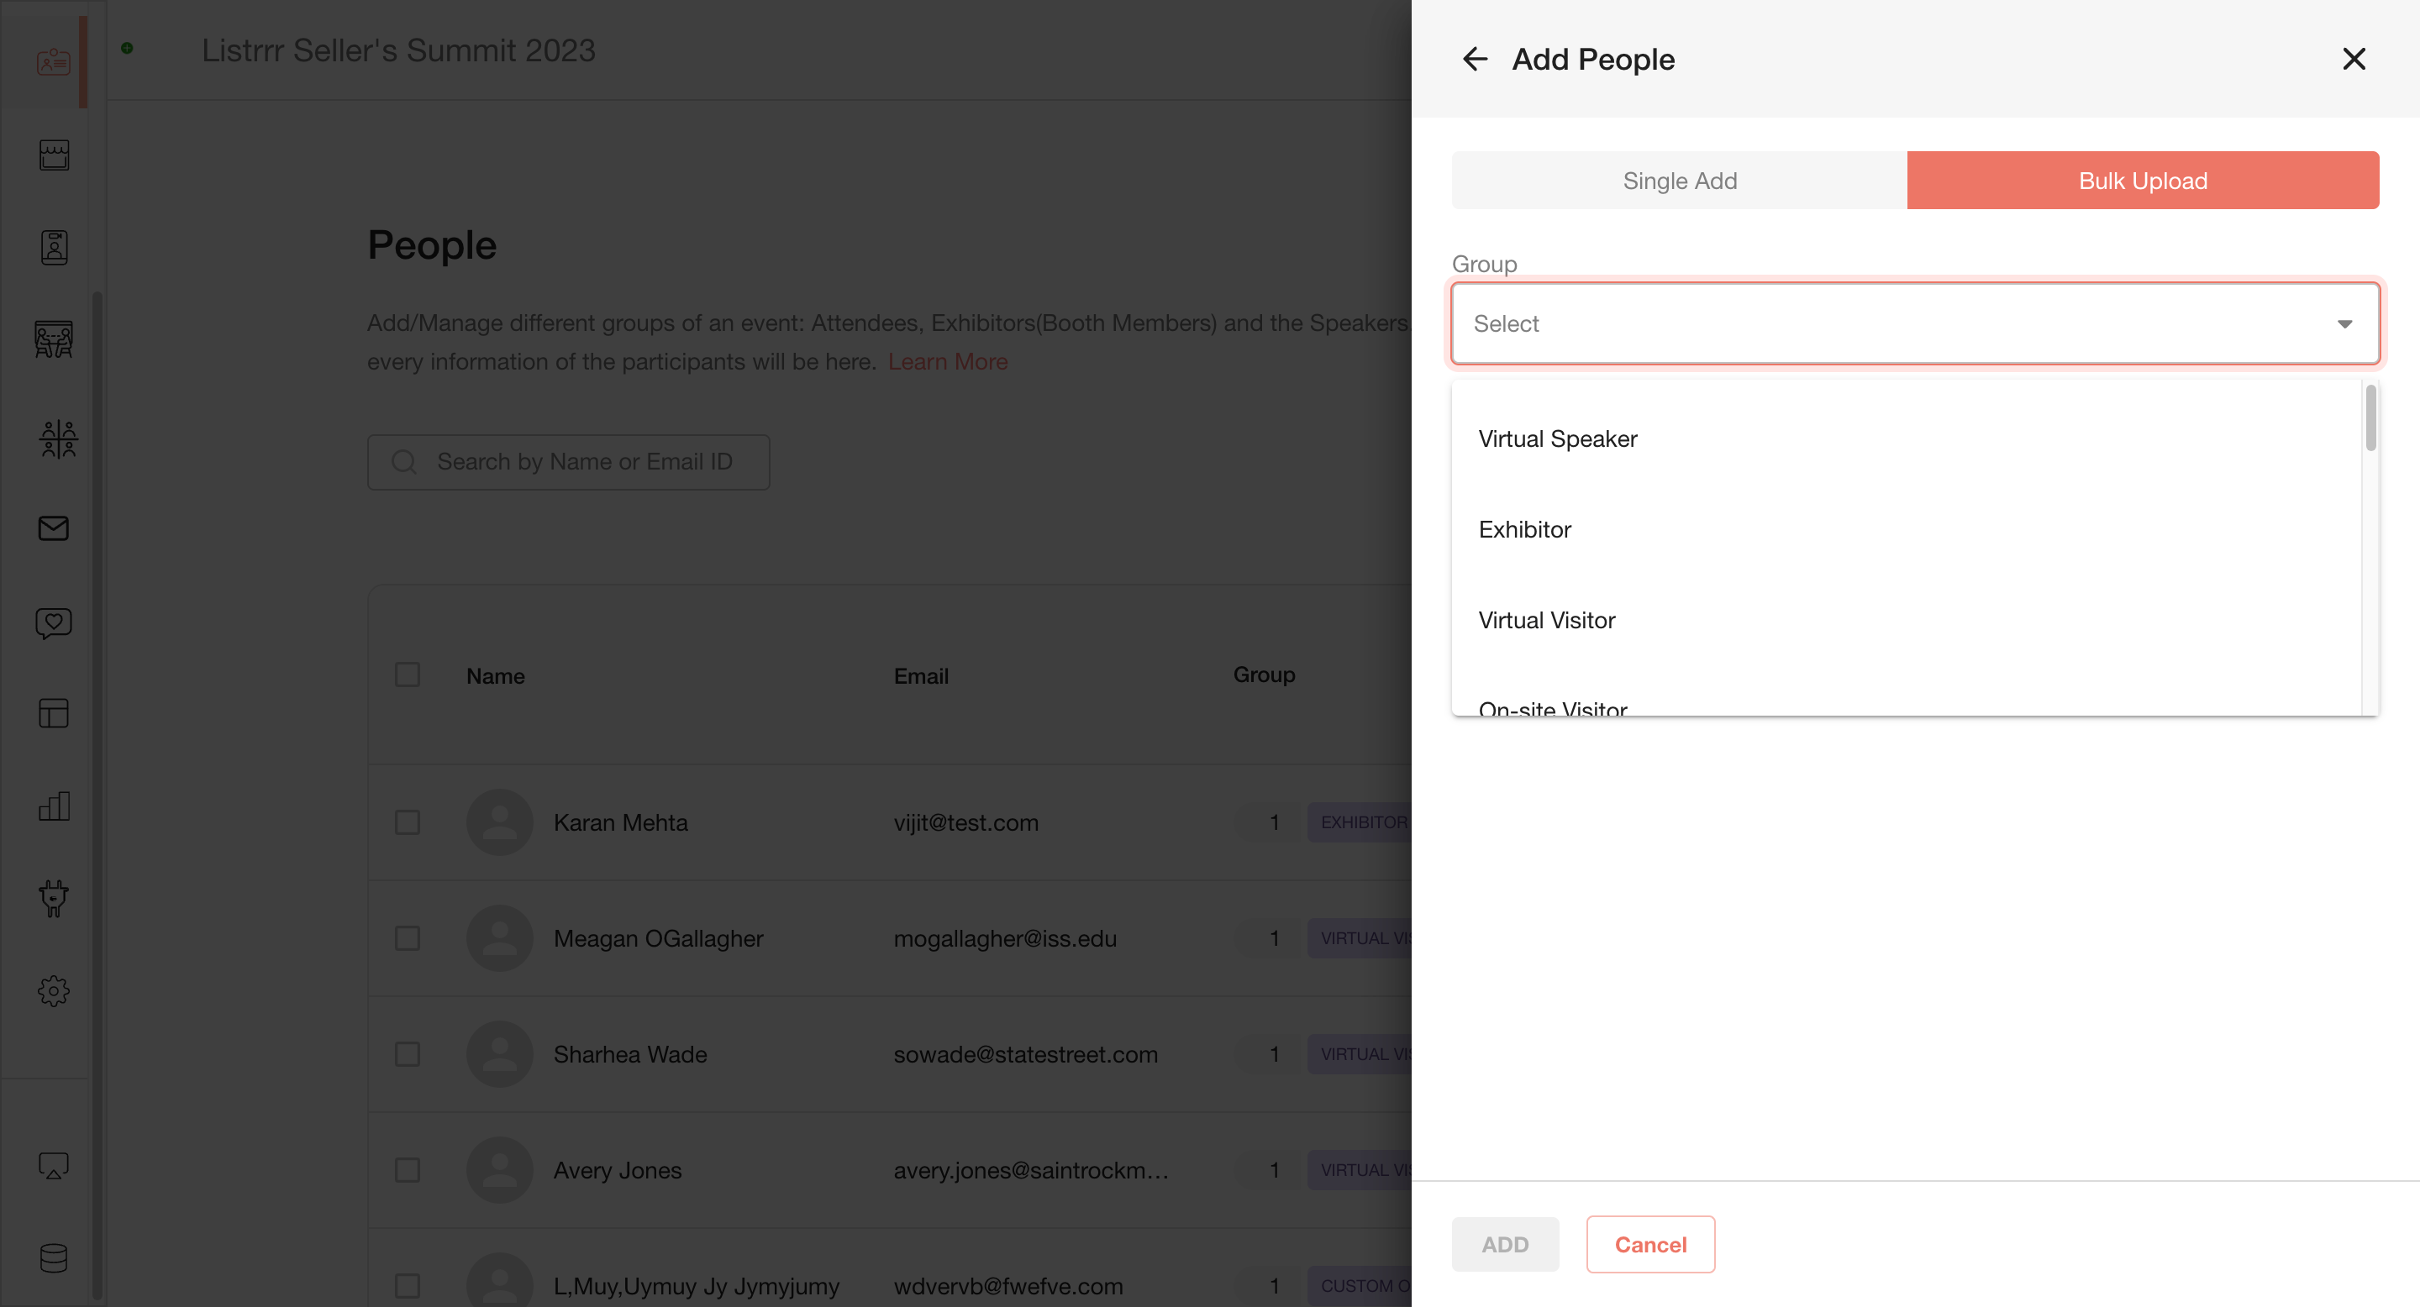Click the Search by Name or Email ID field
Image resolution: width=2420 pixels, height=1307 pixels.
tap(568, 462)
